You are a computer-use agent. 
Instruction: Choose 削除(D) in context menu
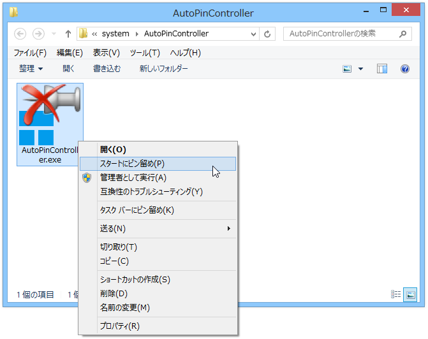(x=158, y=294)
